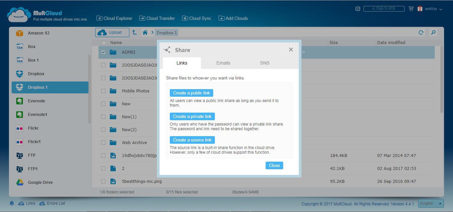Click the document icon for file 2

[113, 169]
